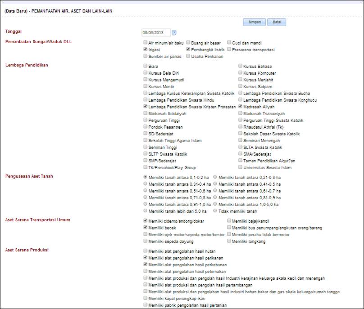The width and height of the screenshot is (364, 309).
Task: Select Tidak memiliki tanah radio
Action: click(x=215, y=210)
